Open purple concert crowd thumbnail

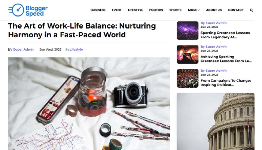188,30
